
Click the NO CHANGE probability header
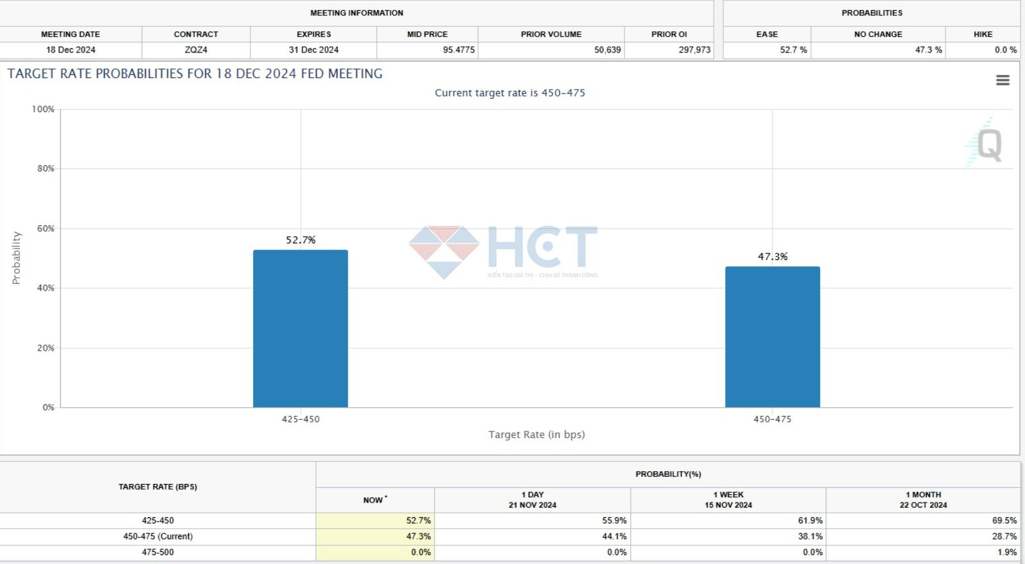click(x=878, y=34)
